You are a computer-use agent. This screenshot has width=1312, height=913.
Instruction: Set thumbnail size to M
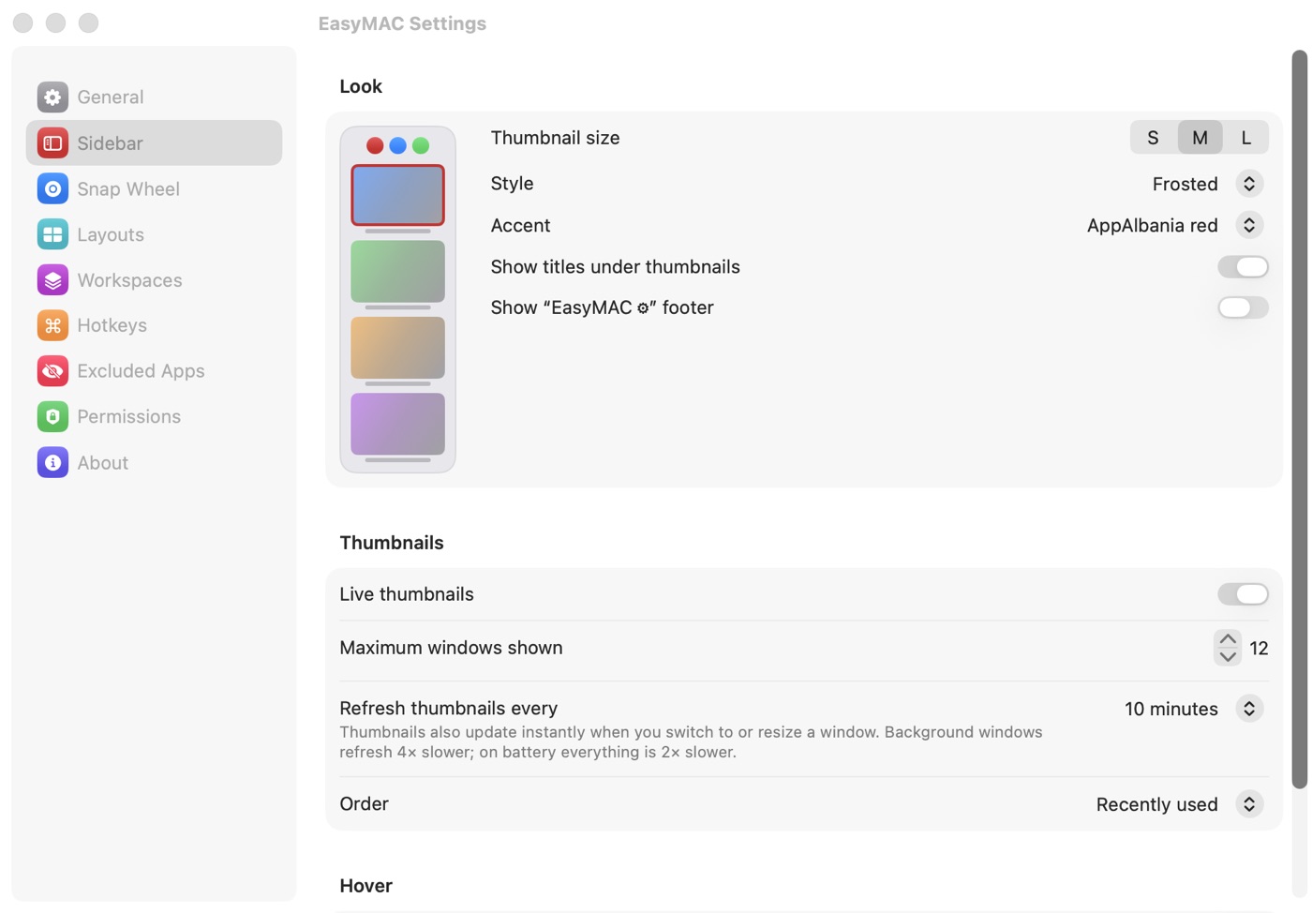pyautogui.click(x=1200, y=138)
